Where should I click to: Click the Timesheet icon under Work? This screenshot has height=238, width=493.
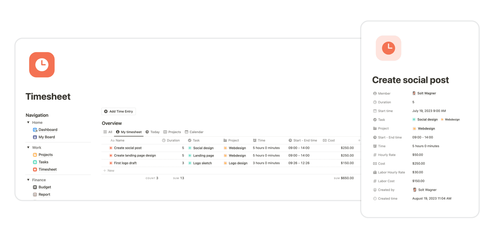click(x=35, y=170)
